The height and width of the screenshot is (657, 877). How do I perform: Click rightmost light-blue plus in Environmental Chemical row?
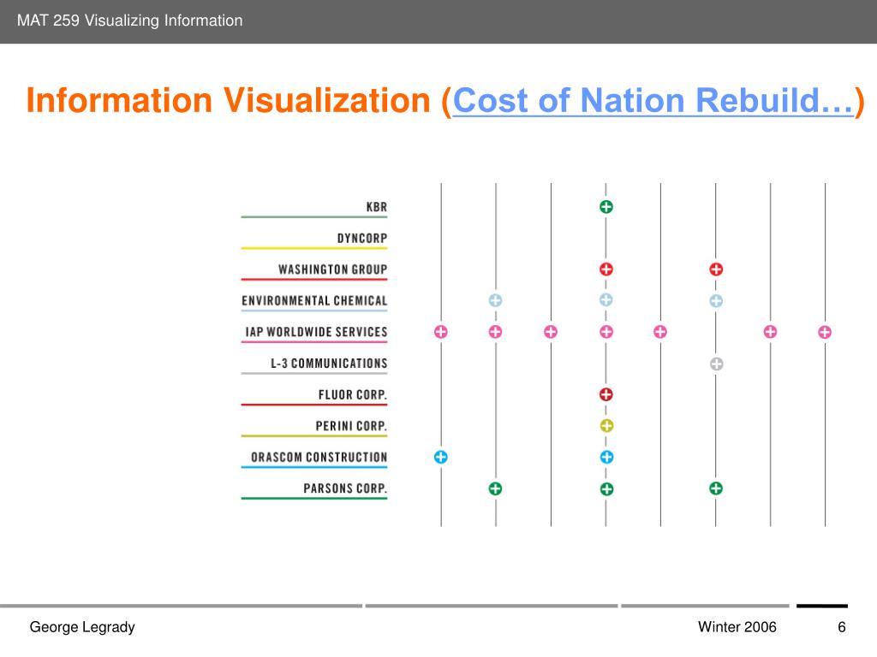point(716,301)
